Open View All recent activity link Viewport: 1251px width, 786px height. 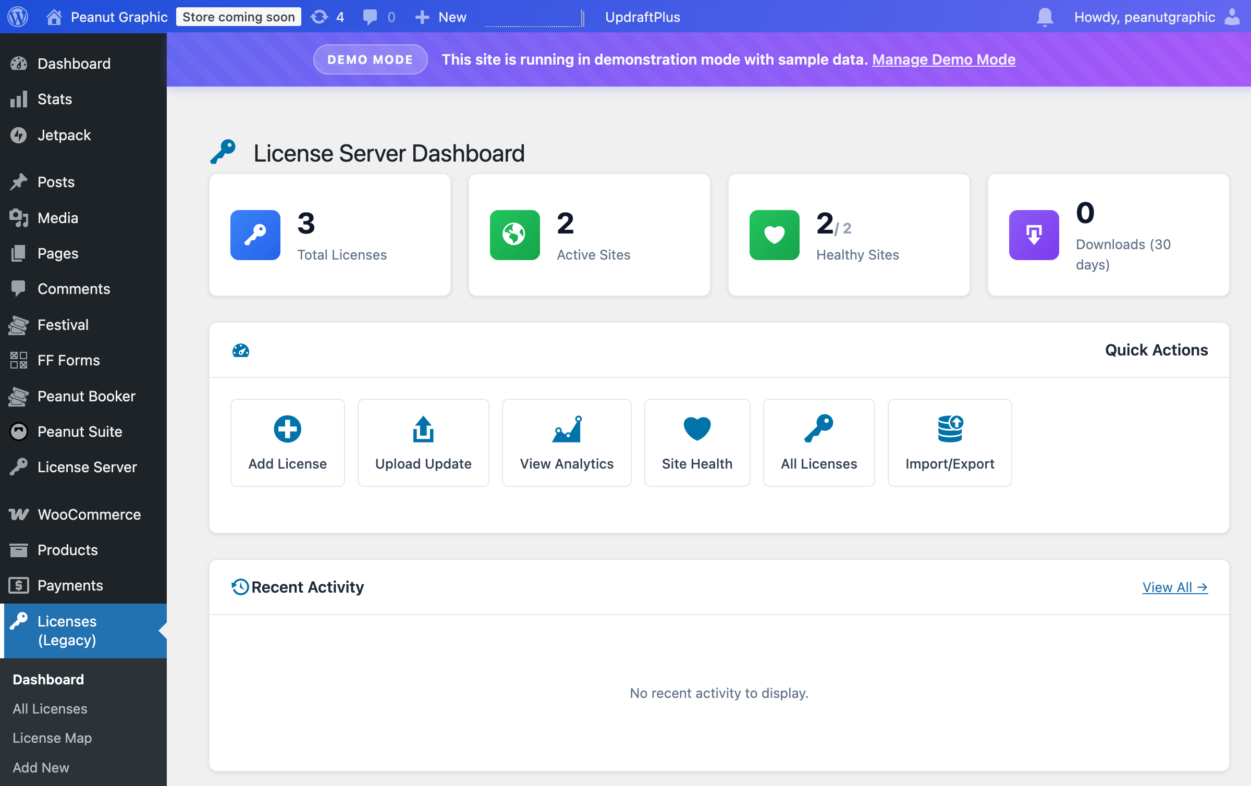click(1174, 587)
